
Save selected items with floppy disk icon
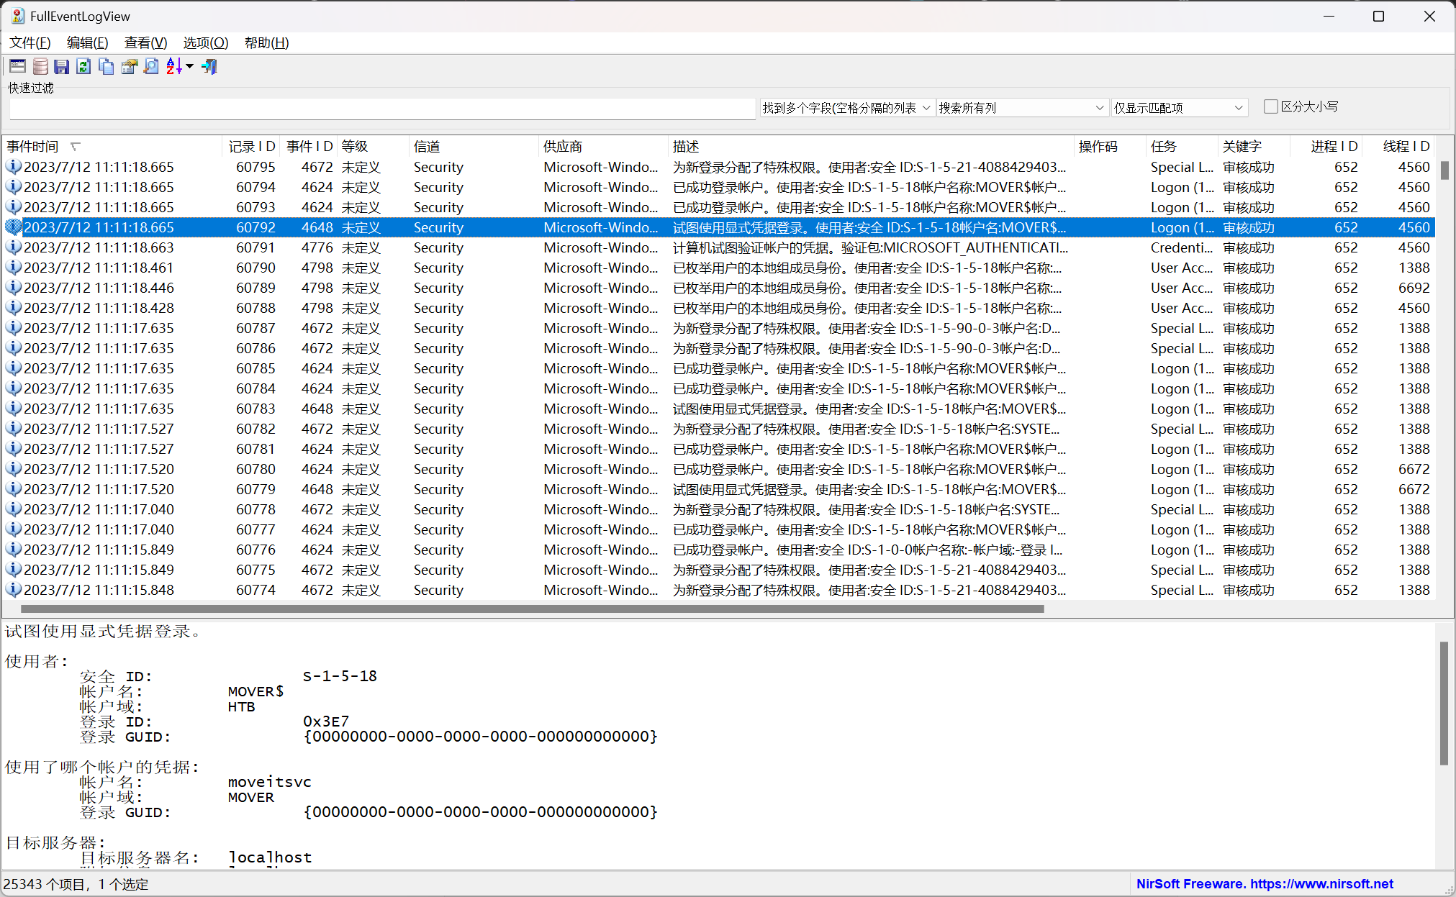pos(62,67)
